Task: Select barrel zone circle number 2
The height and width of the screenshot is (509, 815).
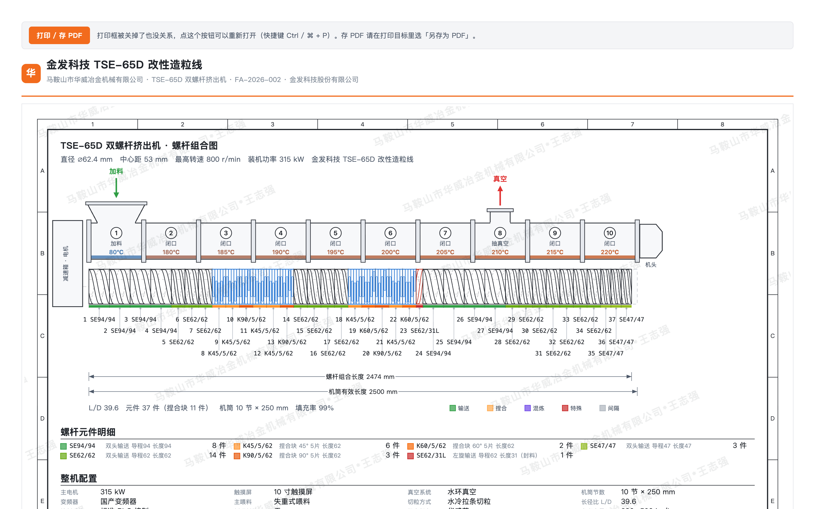Action: click(171, 233)
